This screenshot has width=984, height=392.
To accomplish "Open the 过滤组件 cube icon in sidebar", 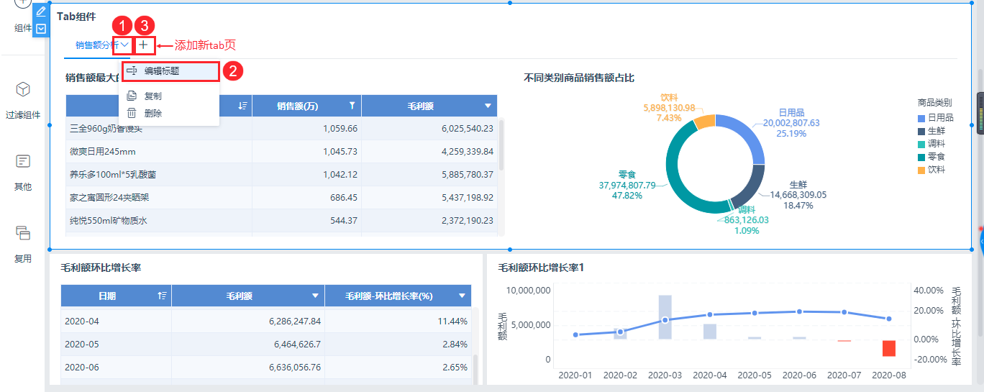I will pyautogui.click(x=23, y=89).
